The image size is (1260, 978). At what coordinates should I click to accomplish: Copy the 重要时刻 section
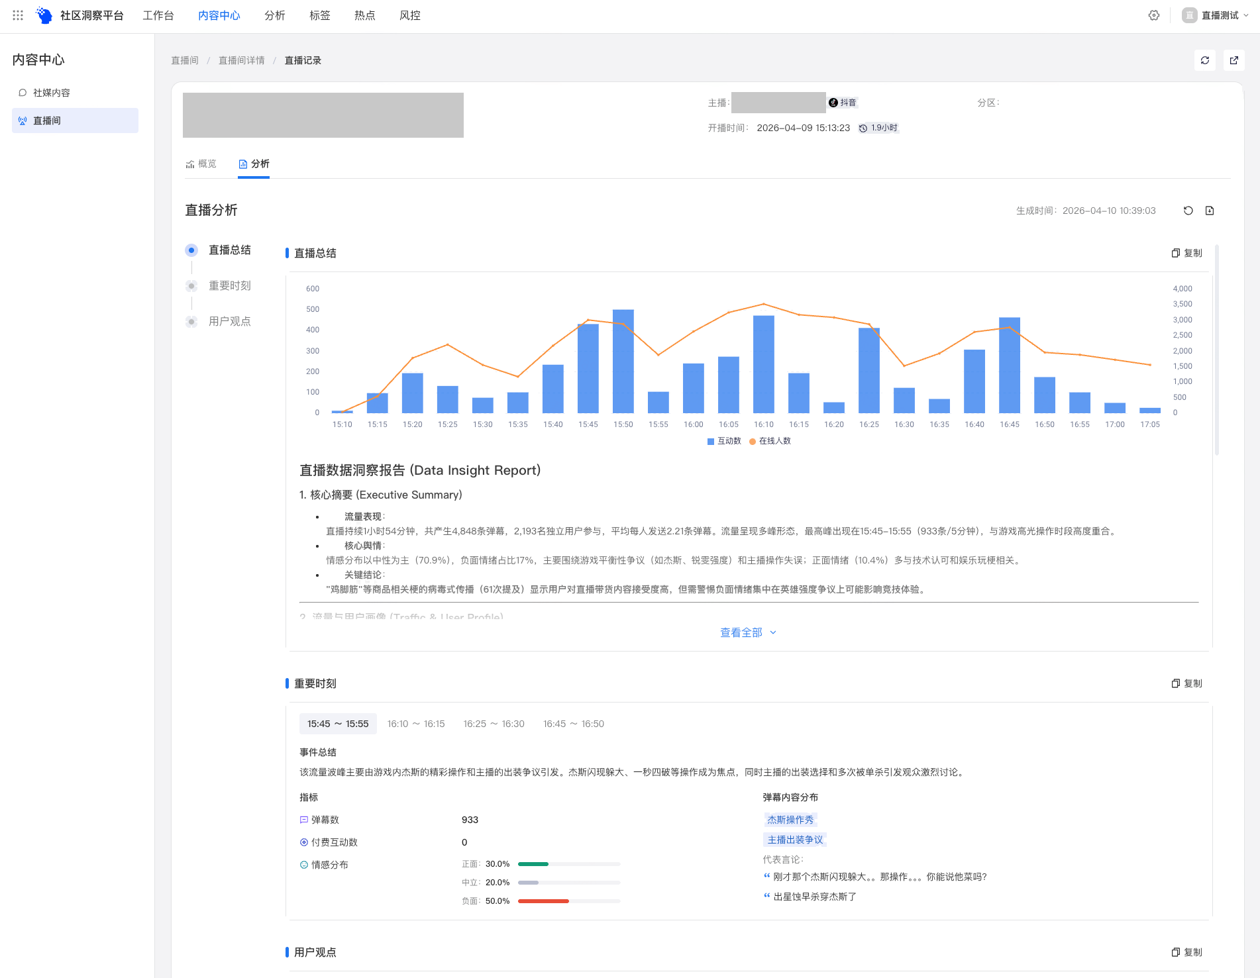pos(1187,683)
